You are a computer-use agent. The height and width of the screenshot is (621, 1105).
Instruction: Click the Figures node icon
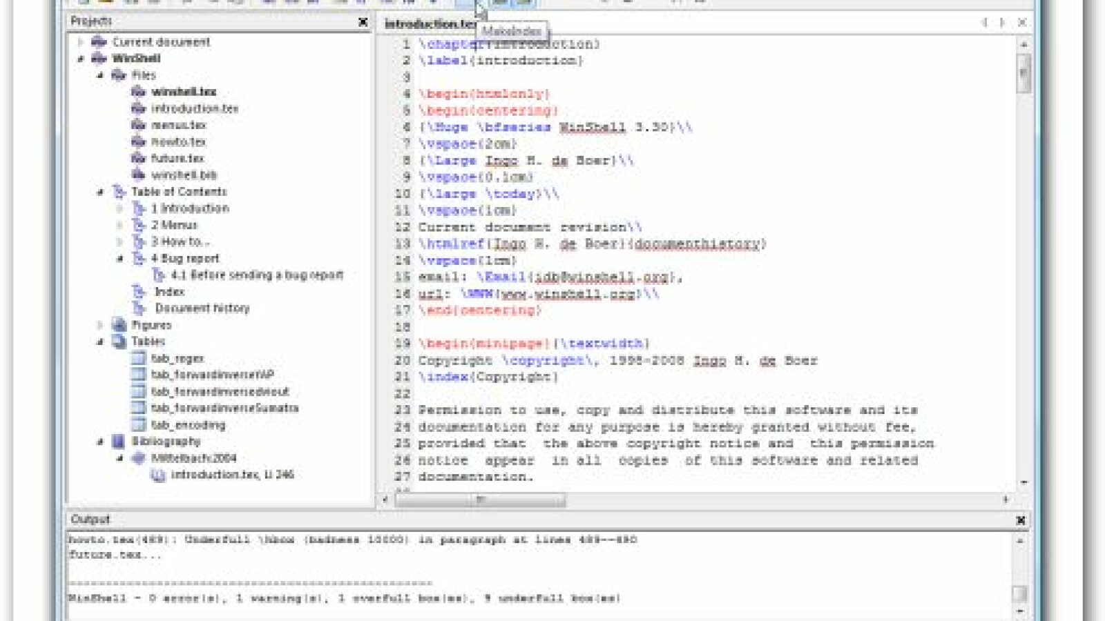pos(119,324)
